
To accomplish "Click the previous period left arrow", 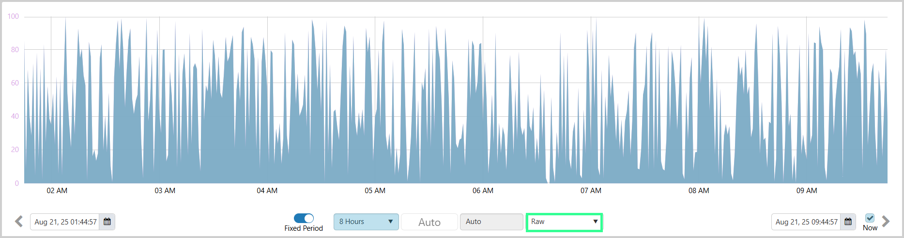I will 19,222.
